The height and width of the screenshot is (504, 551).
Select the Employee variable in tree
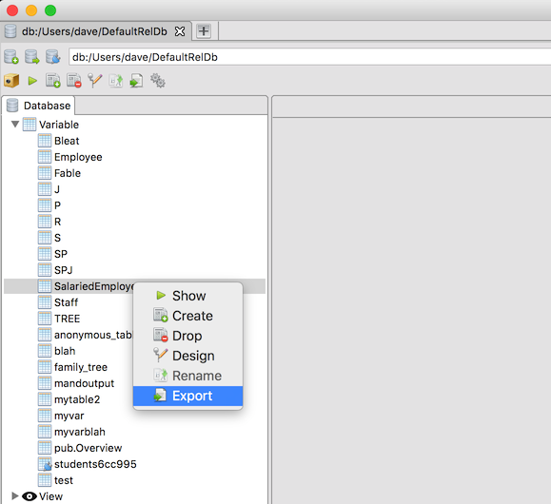(78, 157)
